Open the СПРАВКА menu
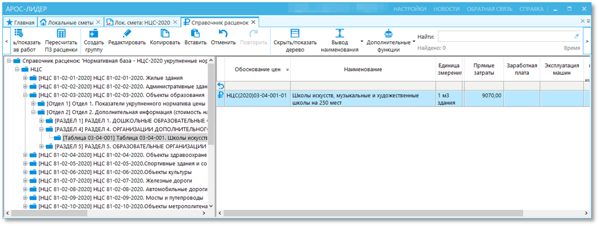This screenshot has height=226, width=599. coord(531,9)
